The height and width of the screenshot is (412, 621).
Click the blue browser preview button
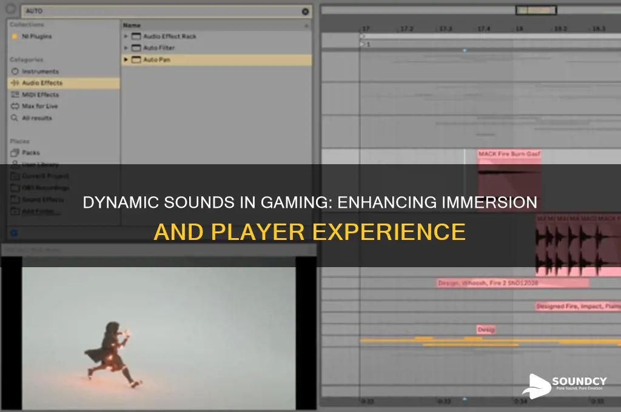click(14, 233)
